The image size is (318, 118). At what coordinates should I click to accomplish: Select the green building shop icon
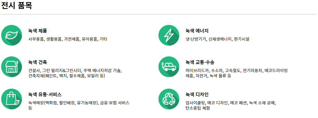click(x=12, y=67)
